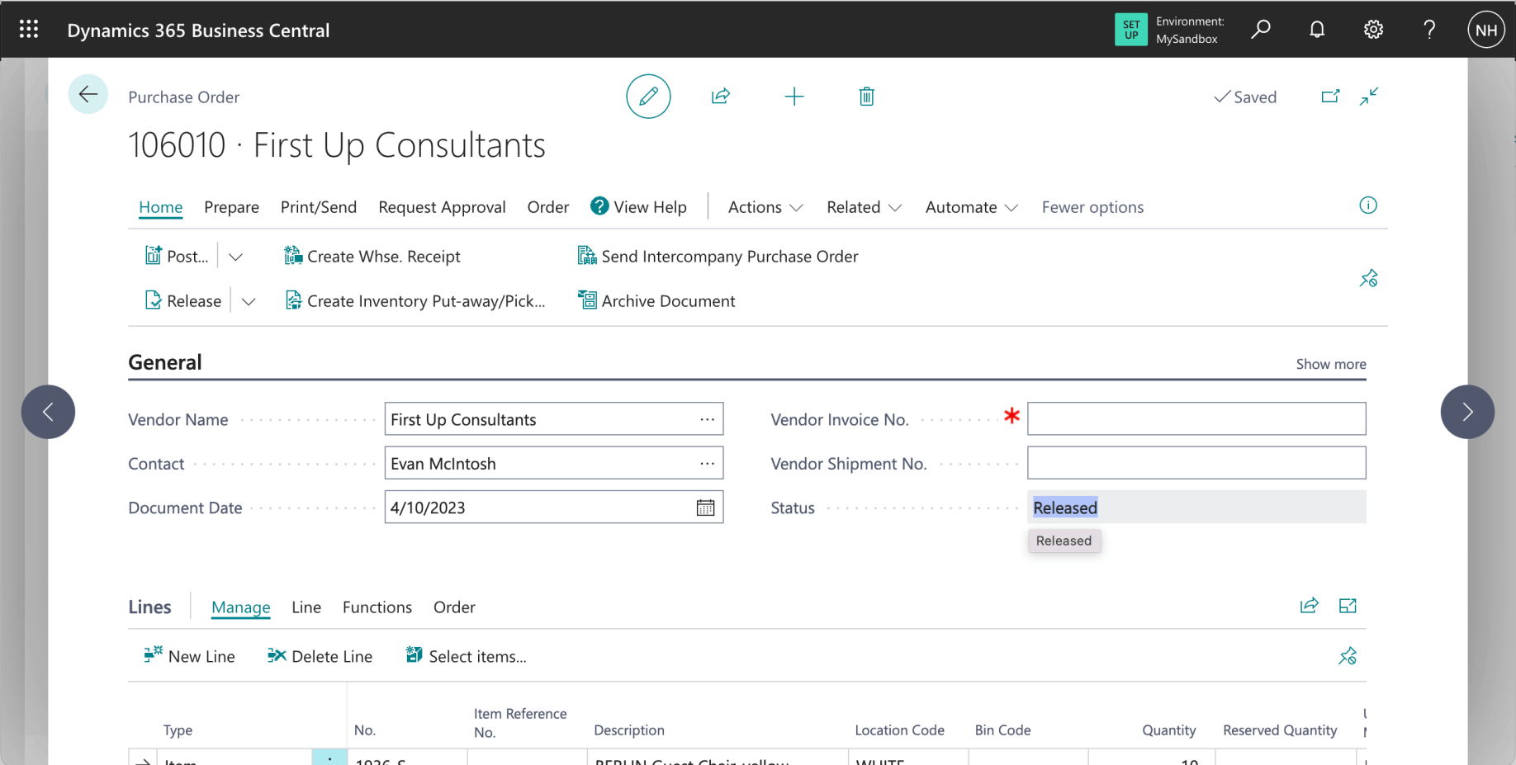This screenshot has width=1516, height=765.
Task: Click the Vendor Invoice No. input field
Action: [1196, 419]
